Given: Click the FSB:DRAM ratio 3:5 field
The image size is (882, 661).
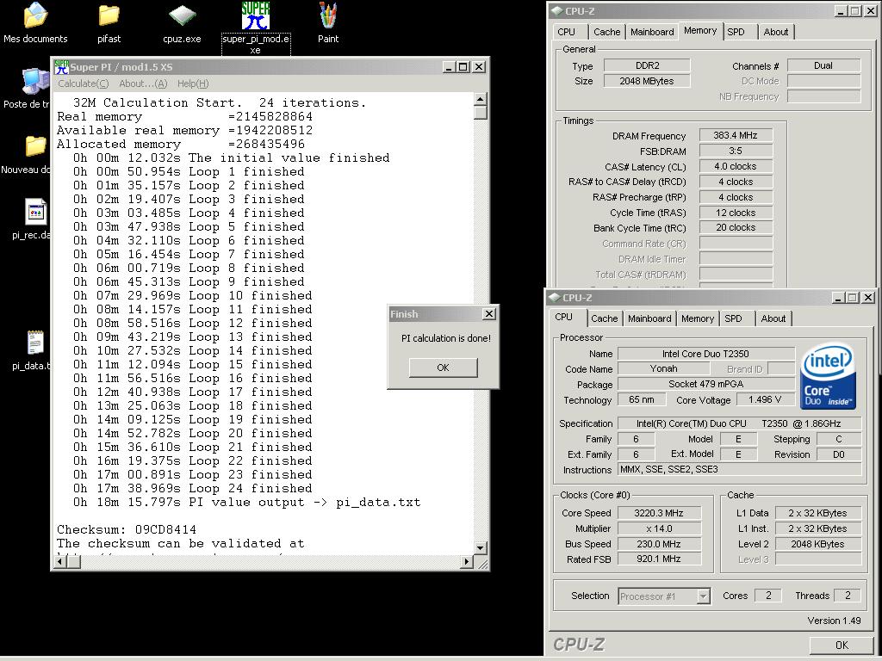Looking at the screenshot, I should pos(736,151).
